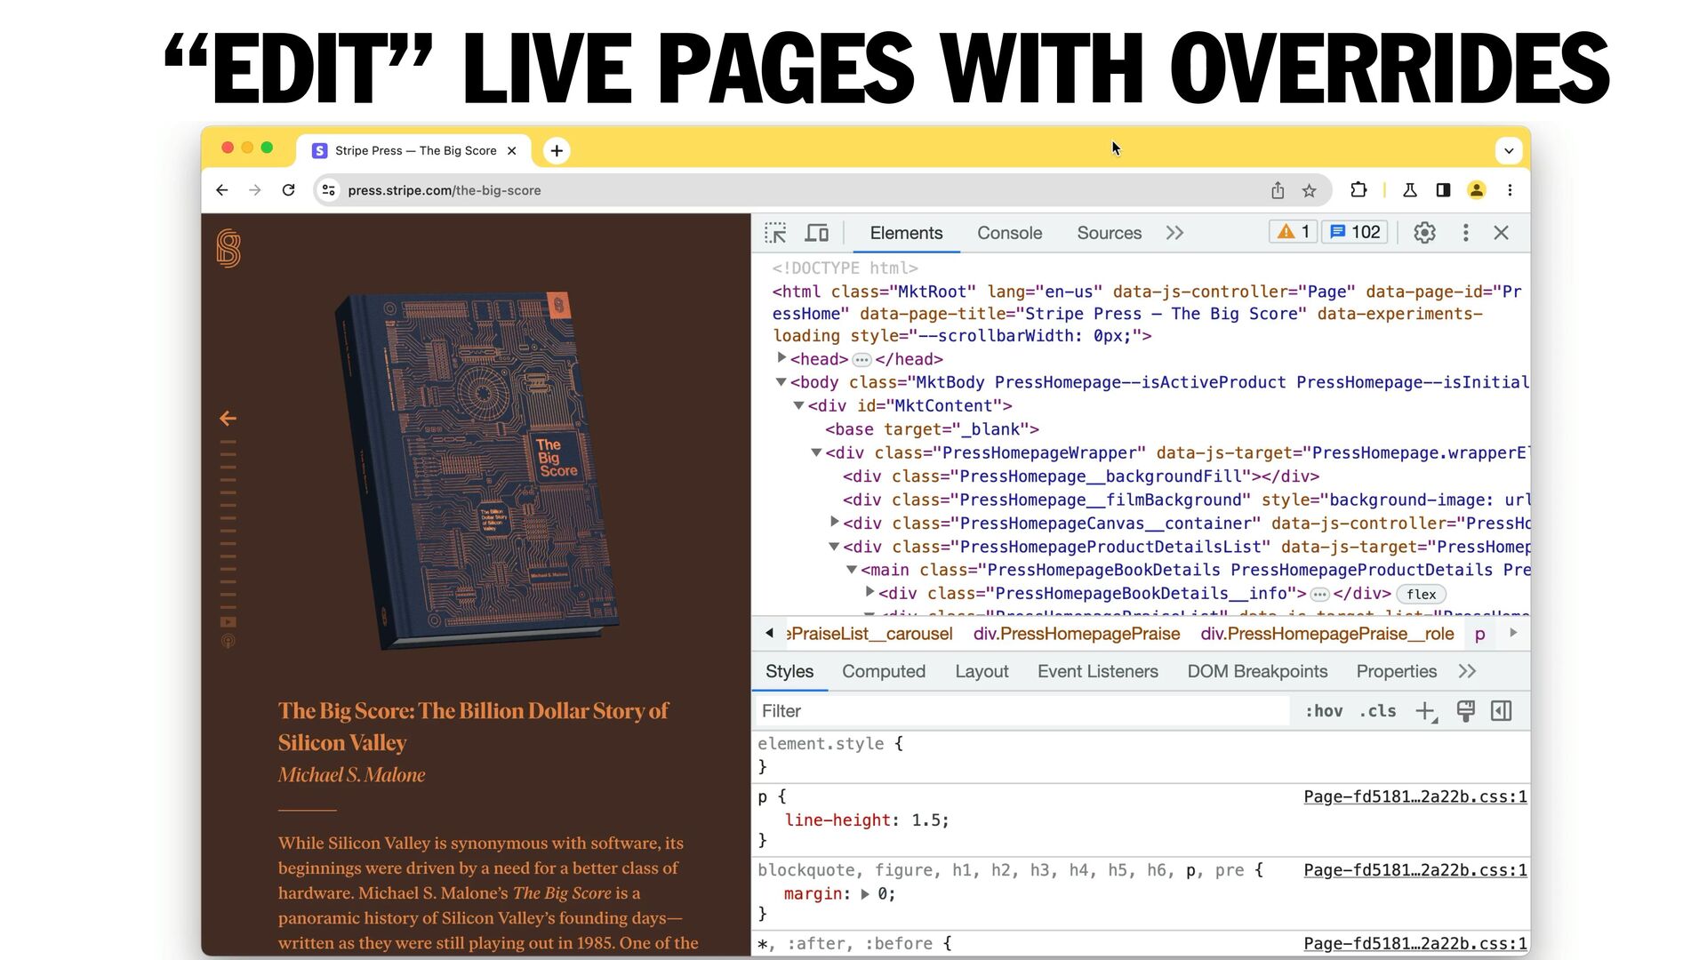Close the Stripe Press tab
The image size is (1707, 960).
click(x=512, y=151)
